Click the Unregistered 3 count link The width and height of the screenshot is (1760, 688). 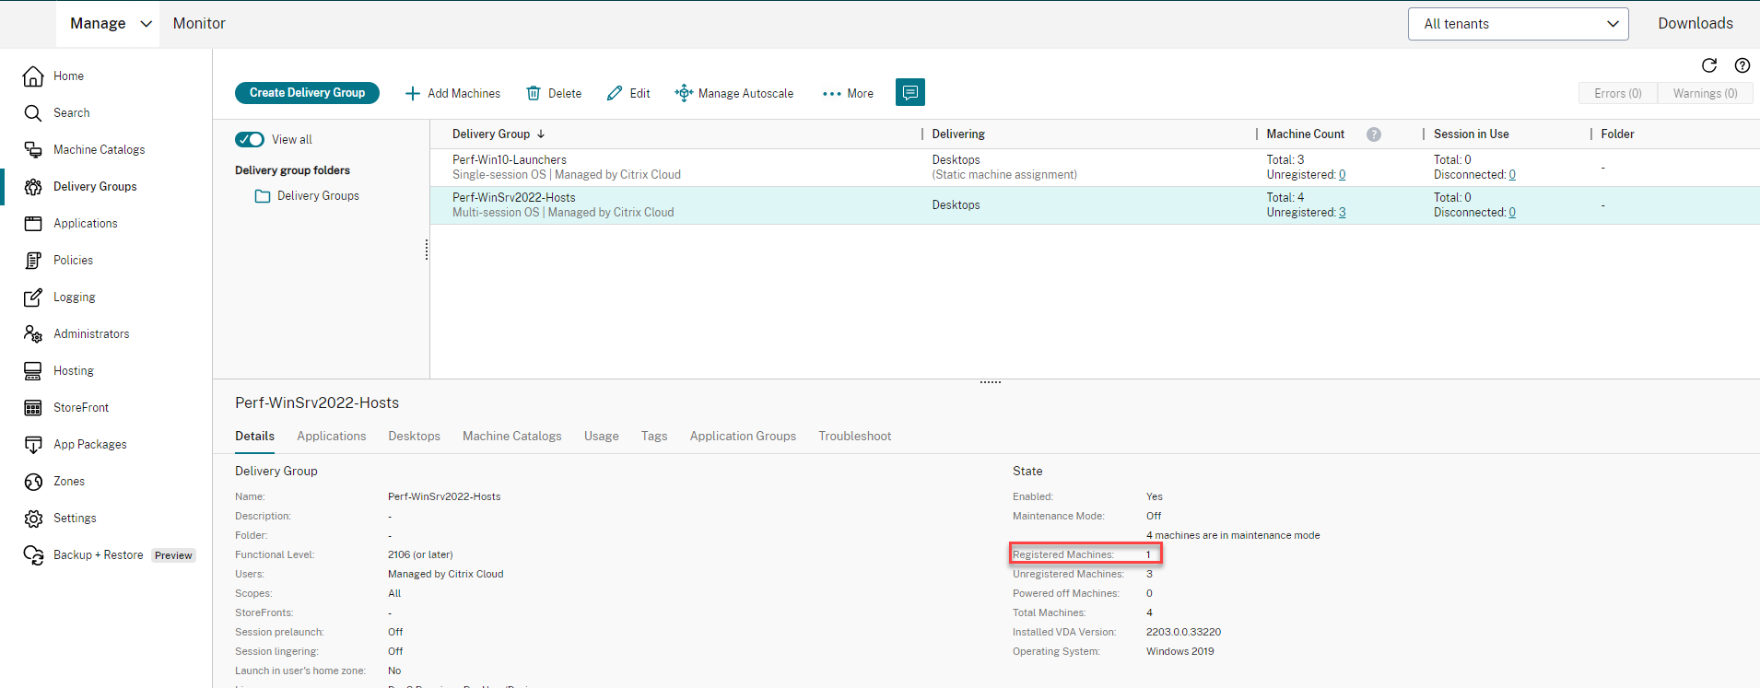tap(1342, 213)
